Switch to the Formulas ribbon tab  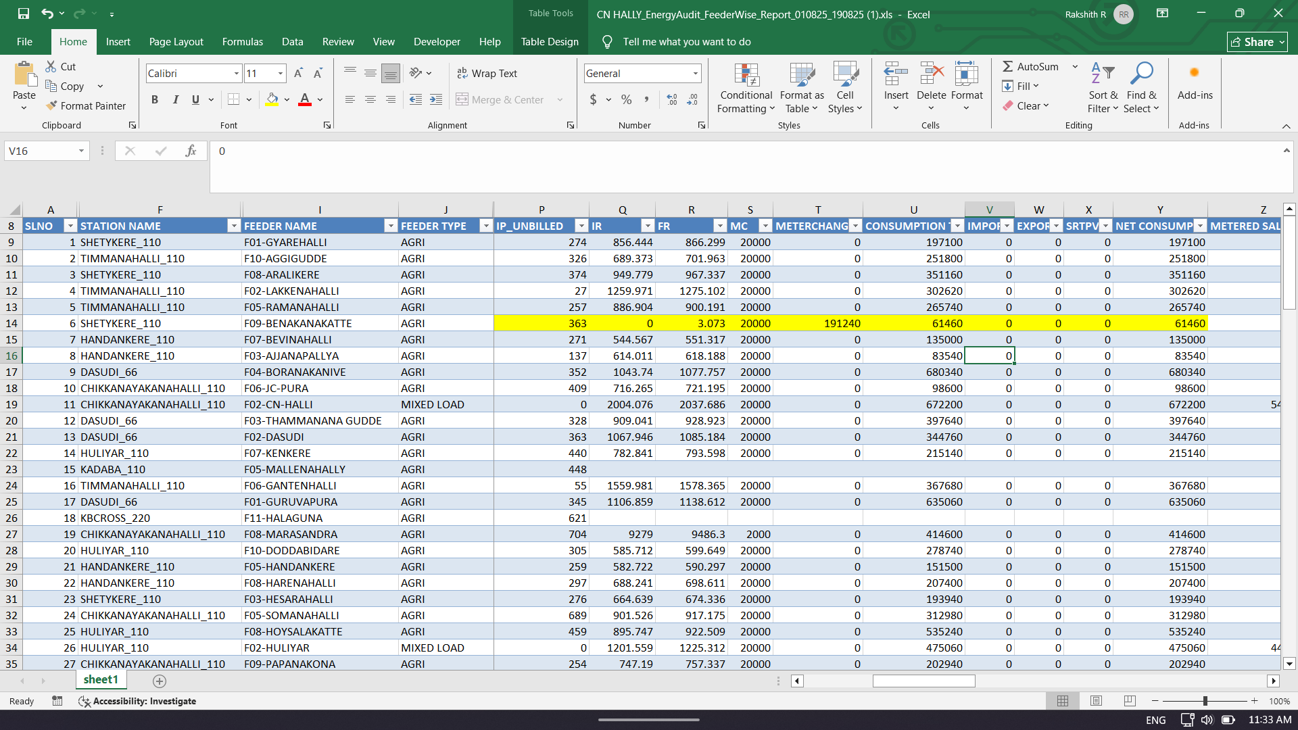[242, 41]
